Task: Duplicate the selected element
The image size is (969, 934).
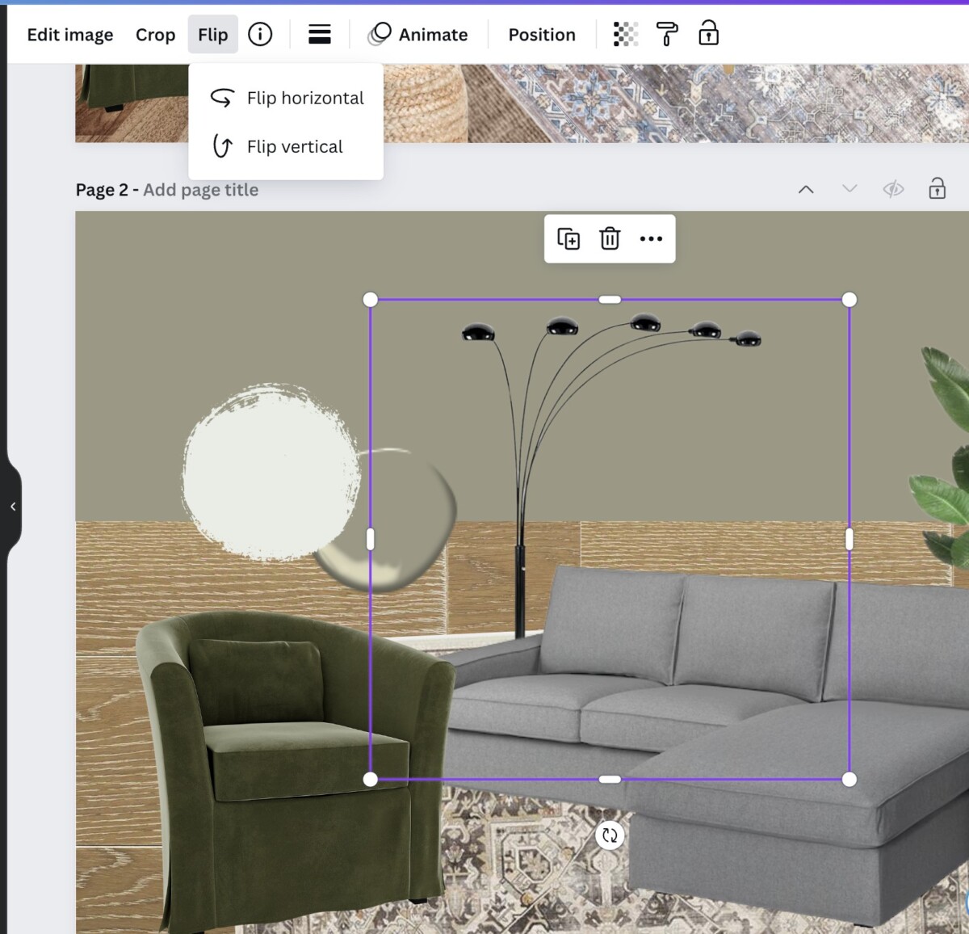Action: coord(568,238)
